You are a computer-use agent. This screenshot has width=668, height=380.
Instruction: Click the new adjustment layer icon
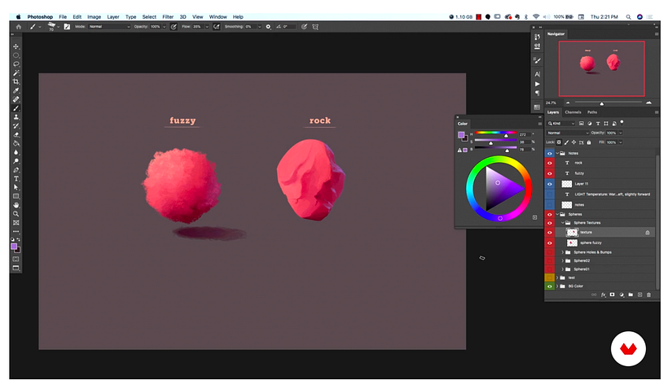point(622,295)
